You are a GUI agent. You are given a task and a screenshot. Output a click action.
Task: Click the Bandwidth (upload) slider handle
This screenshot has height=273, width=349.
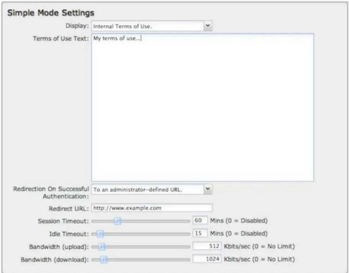click(102, 247)
